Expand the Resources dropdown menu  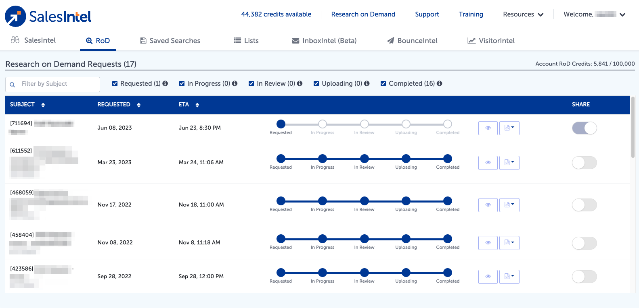tap(523, 14)
